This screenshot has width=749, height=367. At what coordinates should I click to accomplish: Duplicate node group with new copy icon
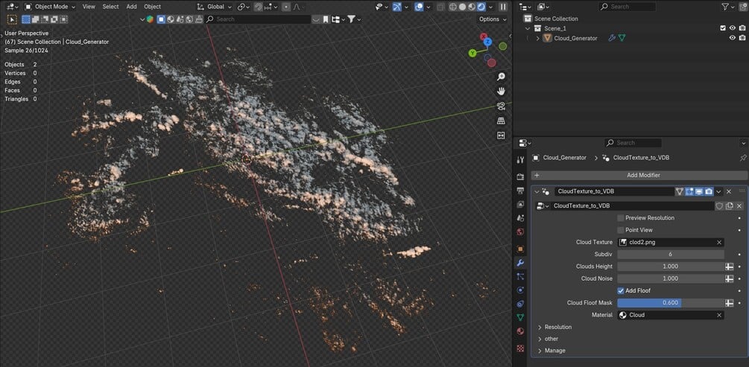click(x=730, y=206)
